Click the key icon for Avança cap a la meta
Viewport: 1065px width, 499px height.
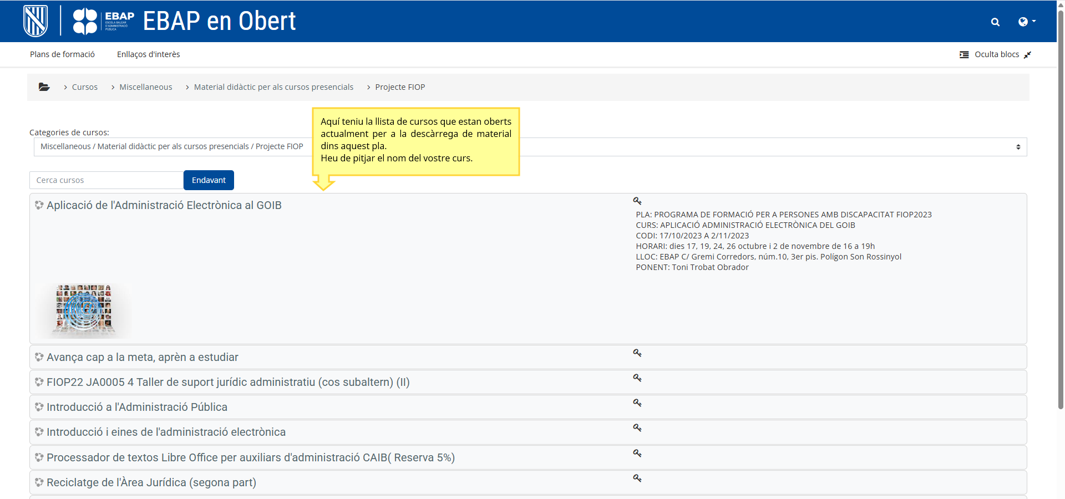(637, 353)
